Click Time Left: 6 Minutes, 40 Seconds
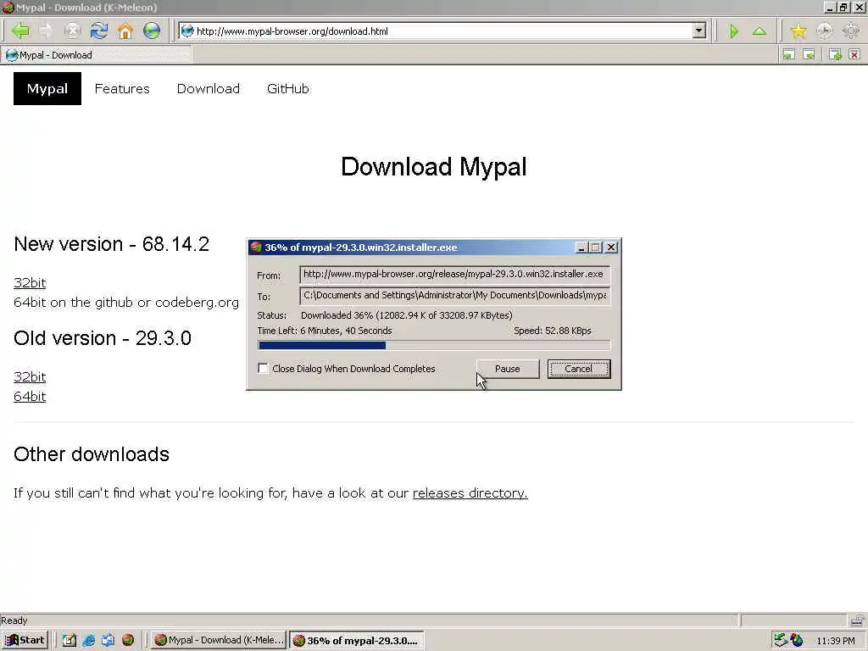The image size is (868, 651). (325, 331)
